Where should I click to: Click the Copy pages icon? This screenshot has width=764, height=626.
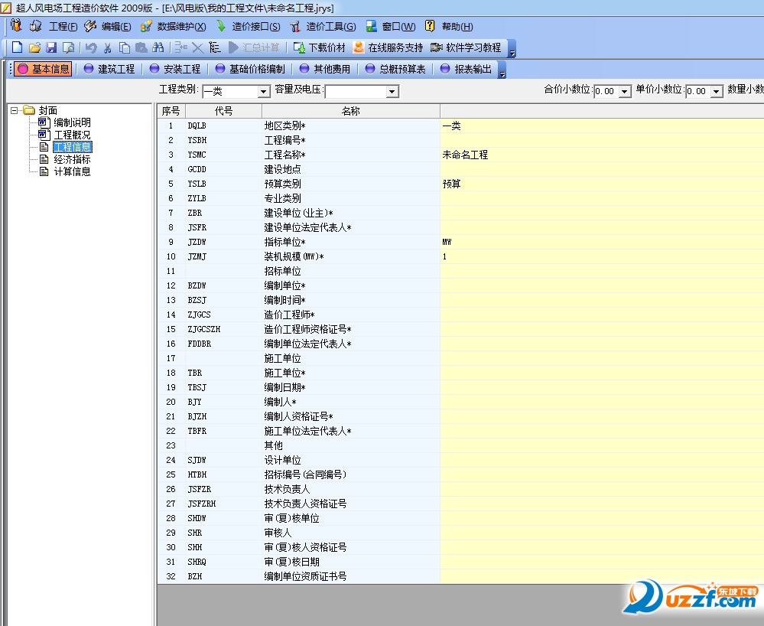pyautogui.click(x=125, y=47)
